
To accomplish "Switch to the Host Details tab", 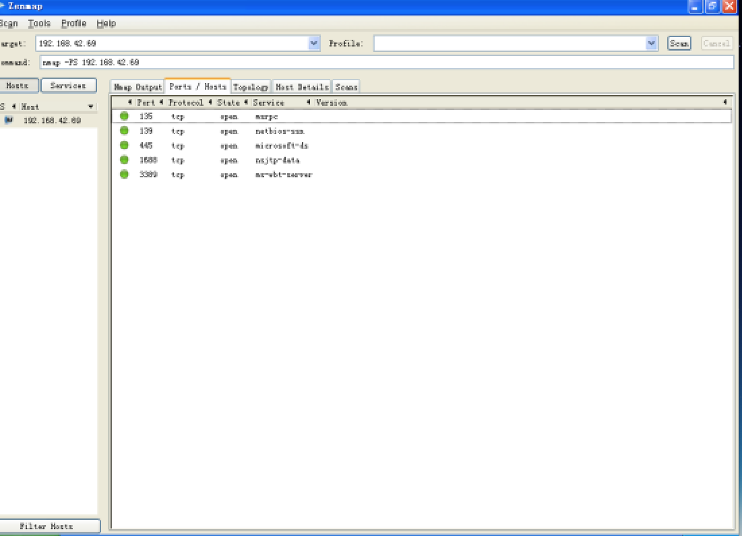I will point(302,87).
